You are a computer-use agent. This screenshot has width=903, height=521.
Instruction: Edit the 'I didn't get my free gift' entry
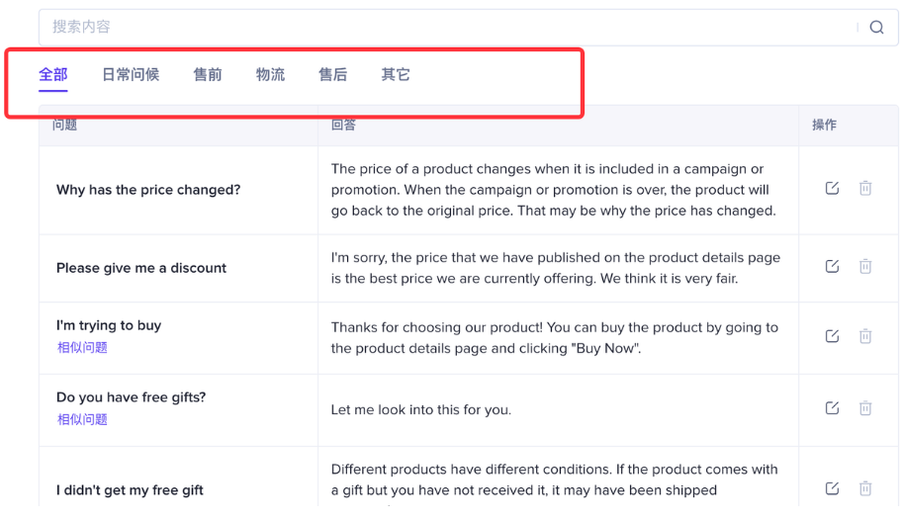pos(832,488)
